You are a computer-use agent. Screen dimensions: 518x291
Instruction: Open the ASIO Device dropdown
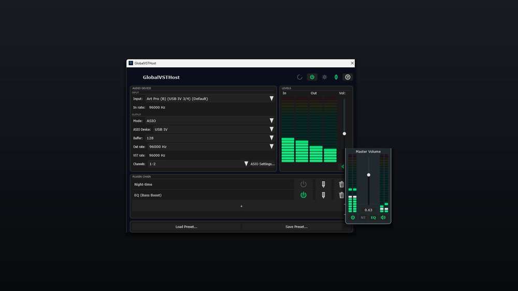click(x=214, y=129)
